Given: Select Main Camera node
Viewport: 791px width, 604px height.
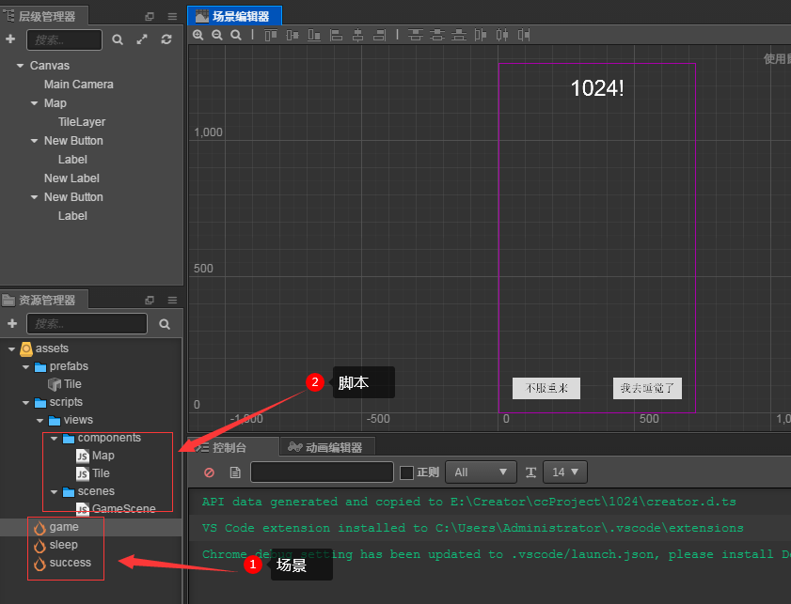Looking at the screenshot, I should click(79, 85).
